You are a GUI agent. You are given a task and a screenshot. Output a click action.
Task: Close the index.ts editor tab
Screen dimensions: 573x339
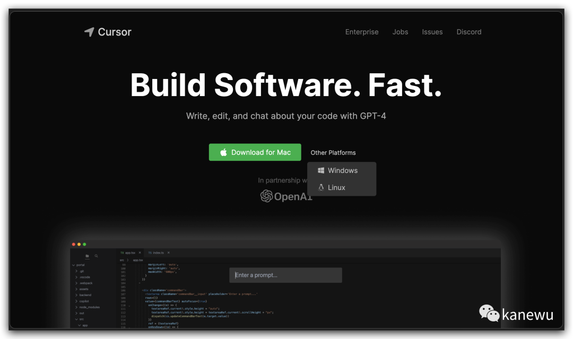168,253
